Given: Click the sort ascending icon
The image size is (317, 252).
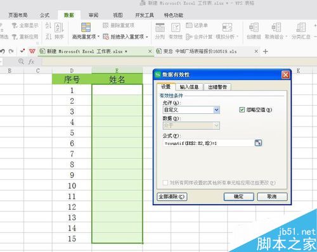Looking at the screenshot, I should pyautogui.click(x=48, y=25).
